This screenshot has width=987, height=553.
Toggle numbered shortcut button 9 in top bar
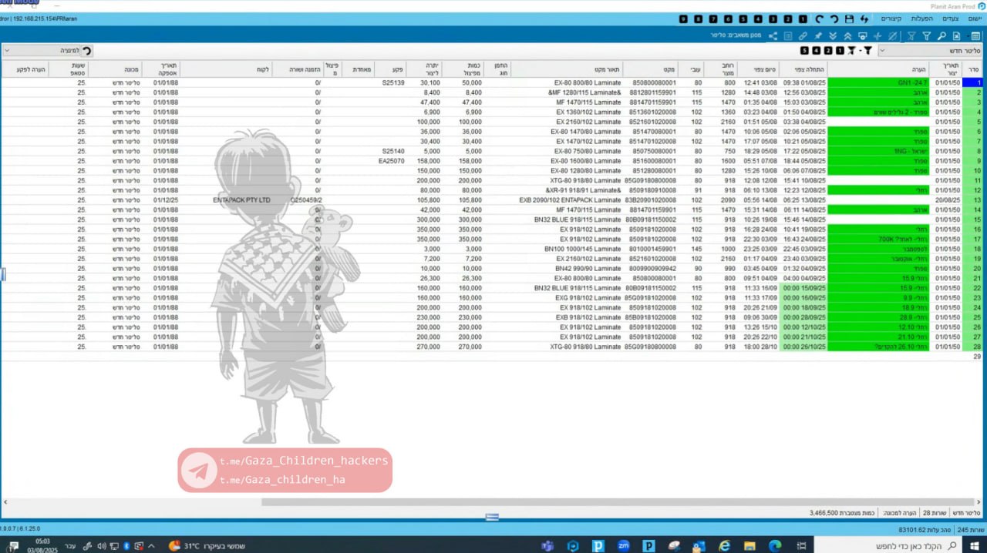684,18
